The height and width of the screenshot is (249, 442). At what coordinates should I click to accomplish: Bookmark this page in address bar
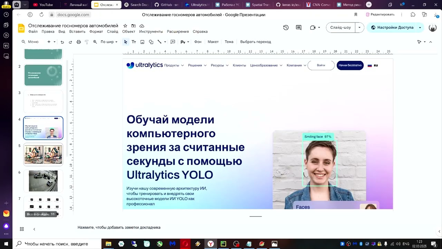[x=356, y=15]
